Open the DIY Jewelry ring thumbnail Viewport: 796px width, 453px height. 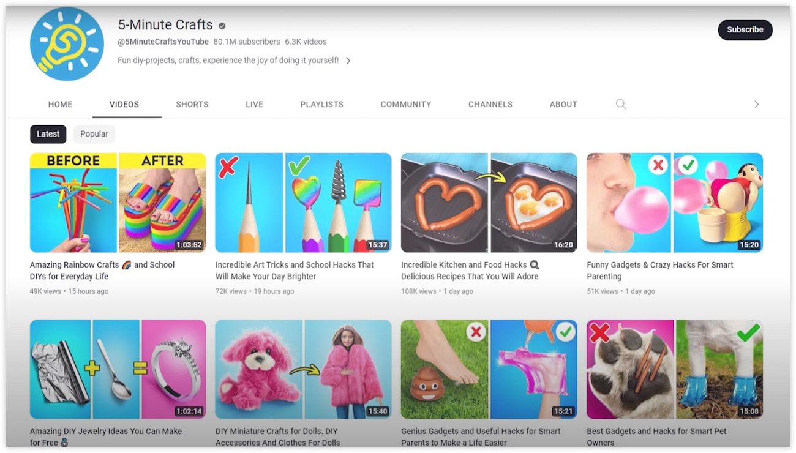(x=118, y=369)
